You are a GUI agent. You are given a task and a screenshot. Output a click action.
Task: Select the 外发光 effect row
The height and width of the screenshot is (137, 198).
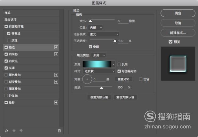point(31,96)
